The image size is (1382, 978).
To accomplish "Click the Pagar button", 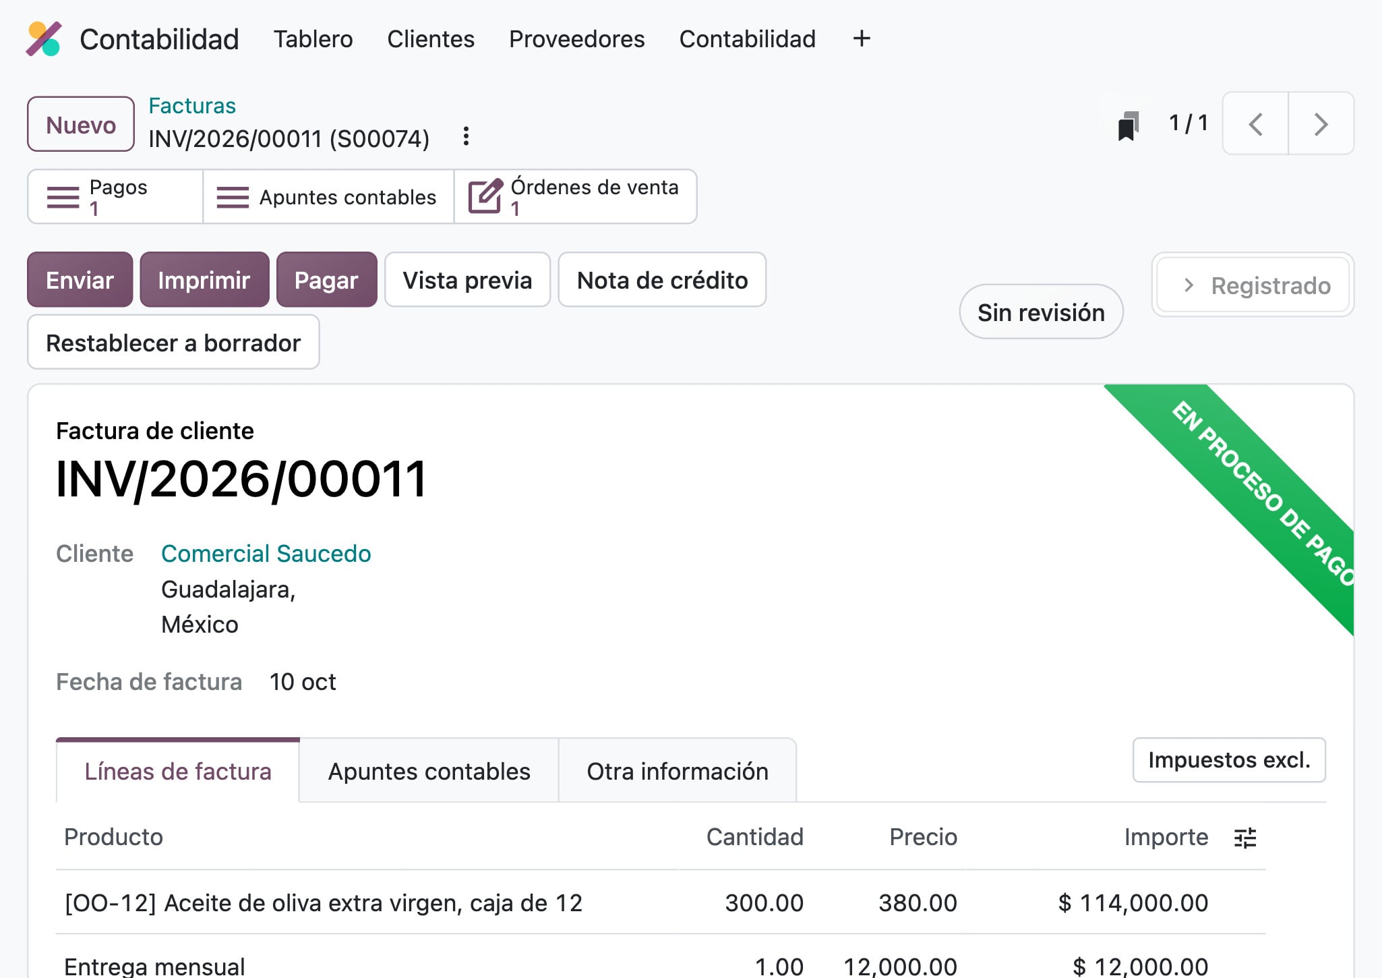I will (326, 280).
